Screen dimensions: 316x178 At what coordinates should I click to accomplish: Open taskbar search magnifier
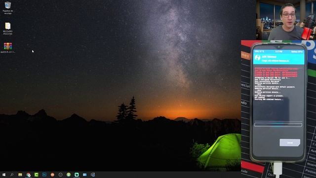12,175
